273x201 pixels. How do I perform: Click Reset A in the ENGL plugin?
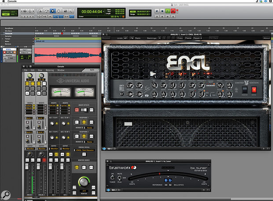tap(198, 38)
